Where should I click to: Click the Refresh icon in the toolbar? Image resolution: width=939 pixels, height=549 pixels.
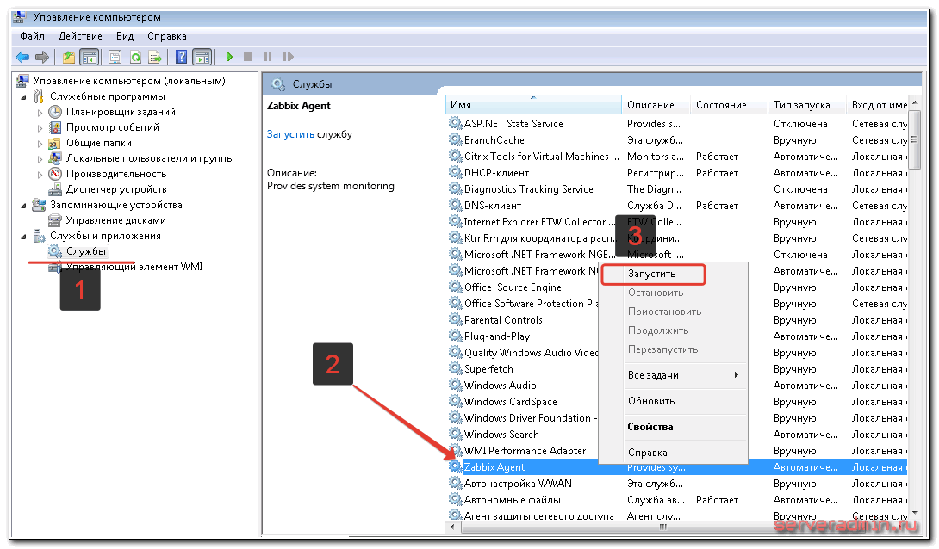click(x=135, y=57)
